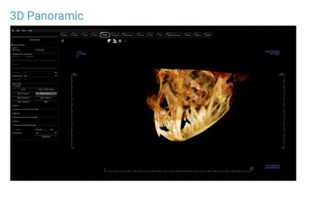Enable the Quality checkbox

(13, 86)
